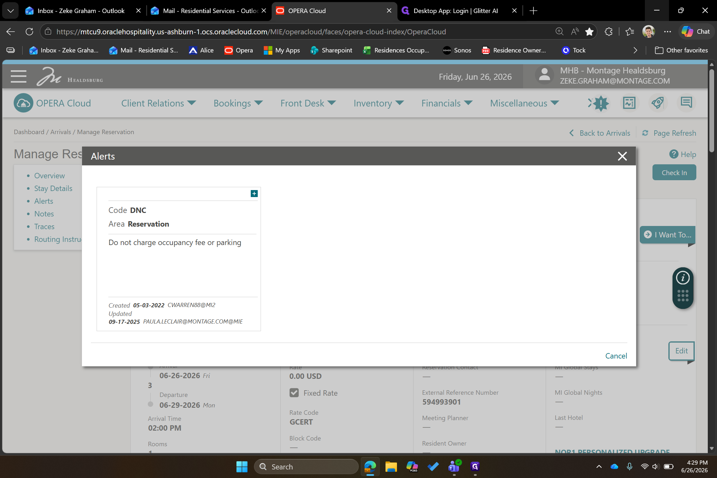Image resolution: width=717 pixels, height=478 pixels.
Task: Jump to Alerts section link
Action: tap(44, 201)
